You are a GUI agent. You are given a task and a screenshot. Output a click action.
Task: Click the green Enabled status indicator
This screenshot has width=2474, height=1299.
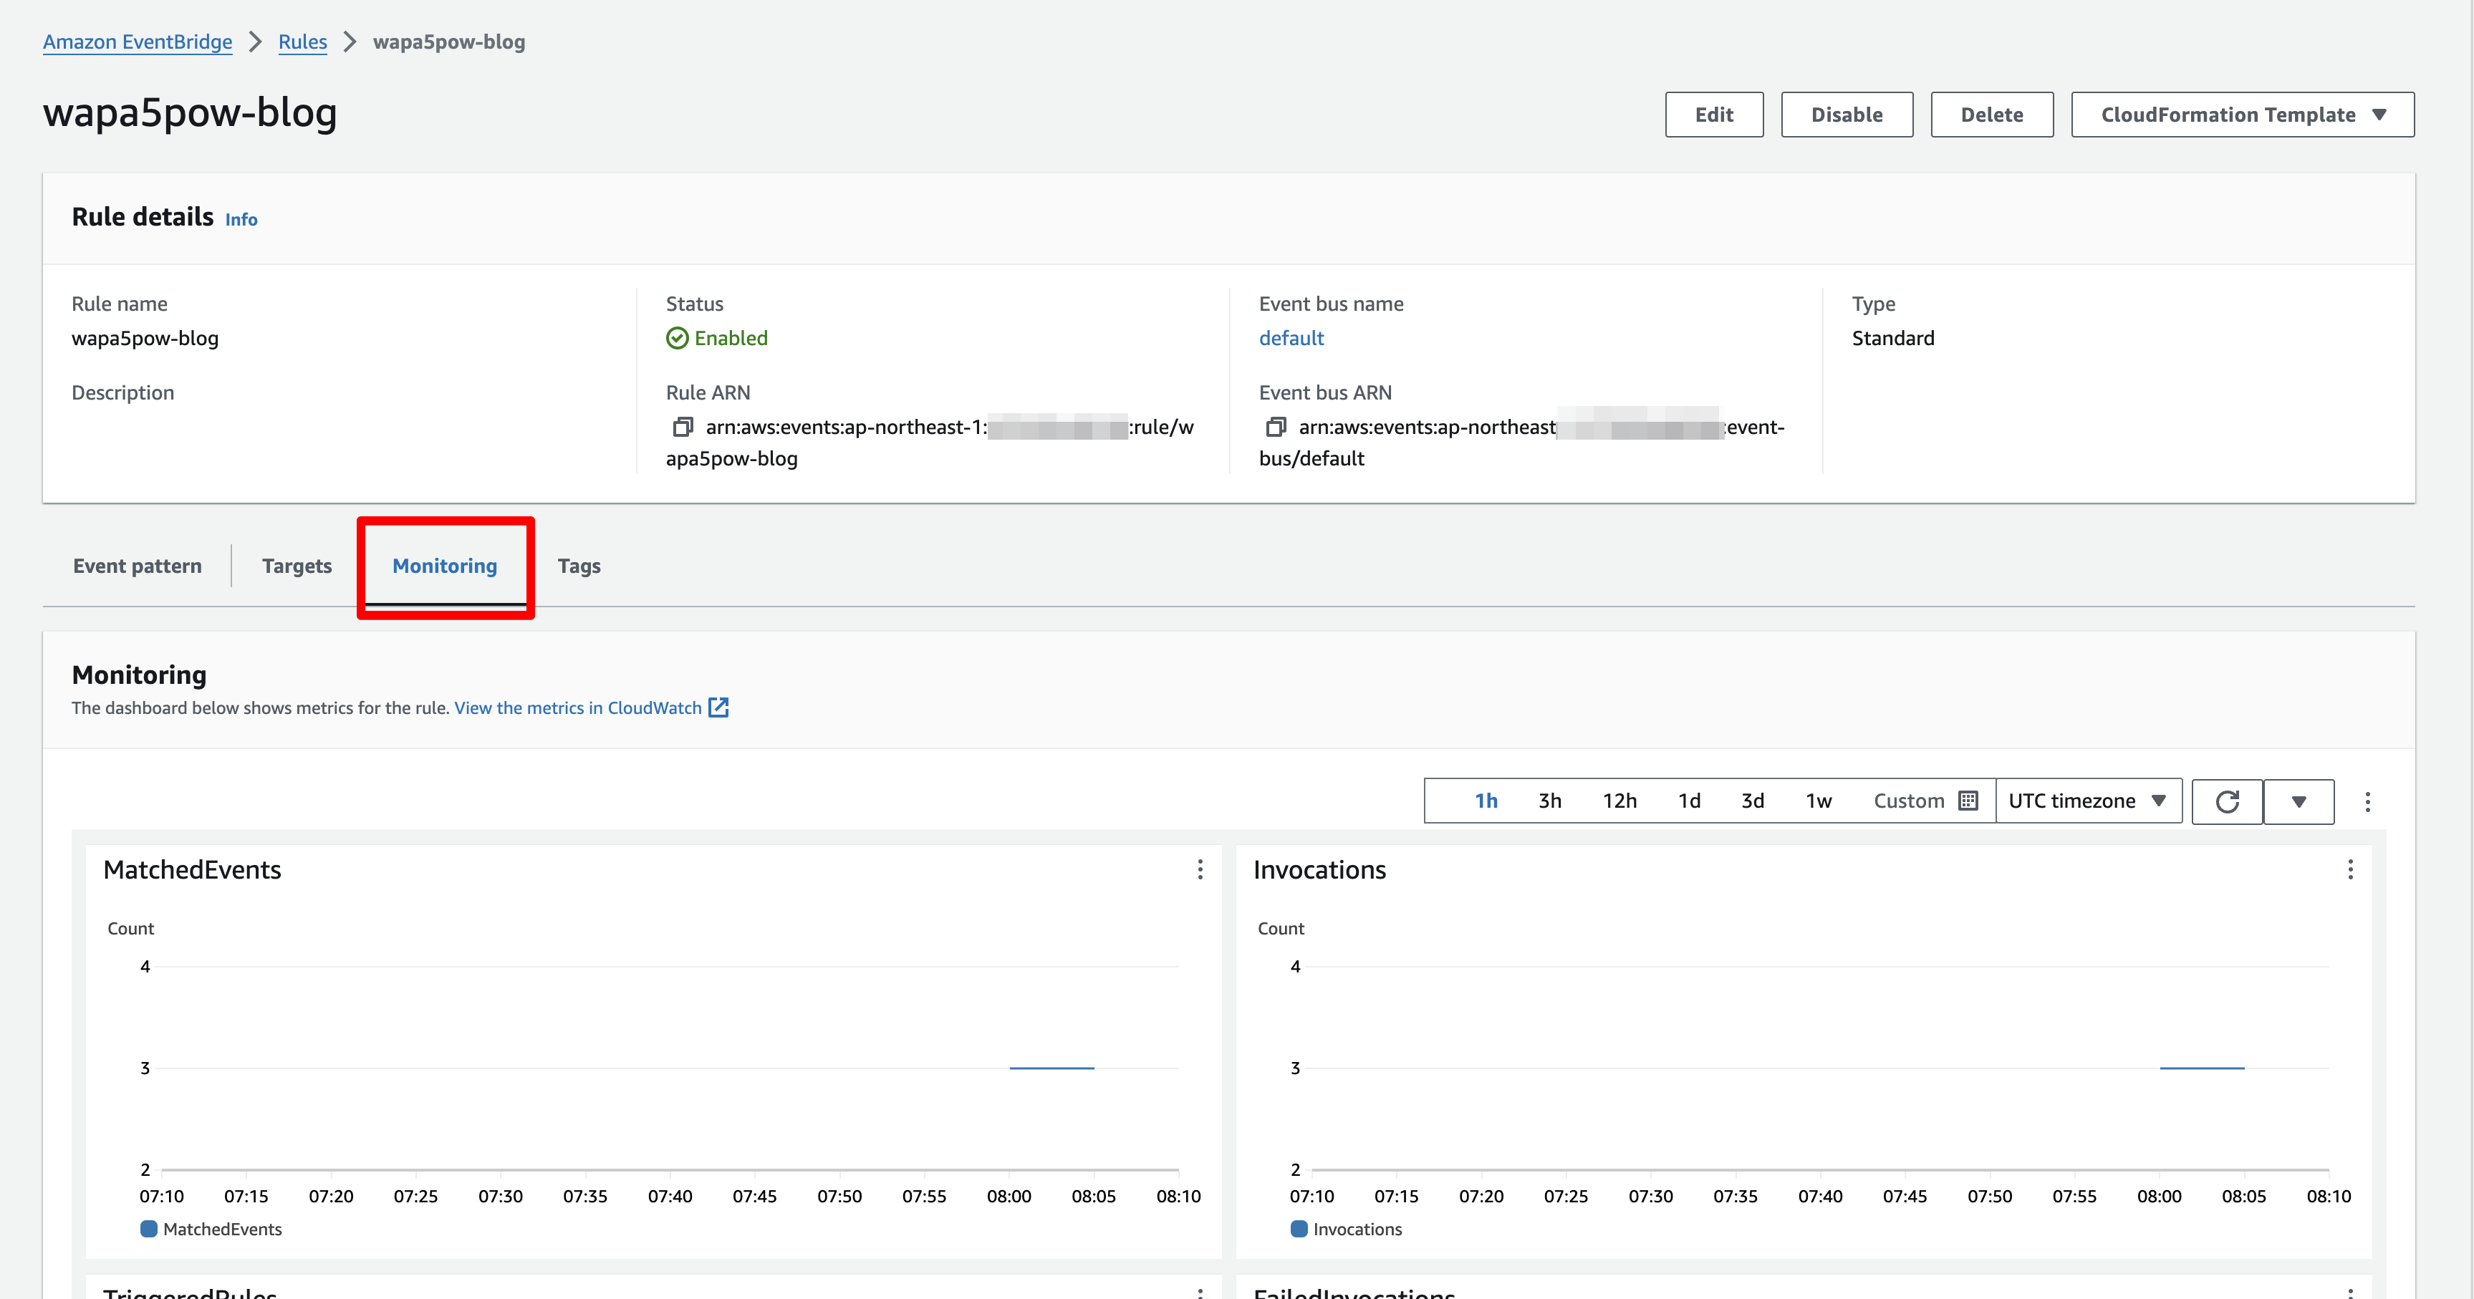pos(718,338)
